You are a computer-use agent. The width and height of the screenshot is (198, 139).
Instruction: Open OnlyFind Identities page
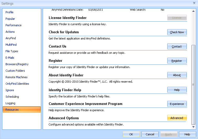[17, 84]
